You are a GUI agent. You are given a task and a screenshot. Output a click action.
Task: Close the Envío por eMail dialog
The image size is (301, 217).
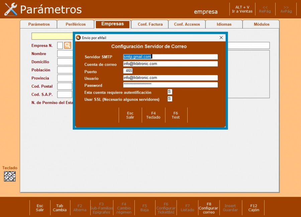coord(221,38)
